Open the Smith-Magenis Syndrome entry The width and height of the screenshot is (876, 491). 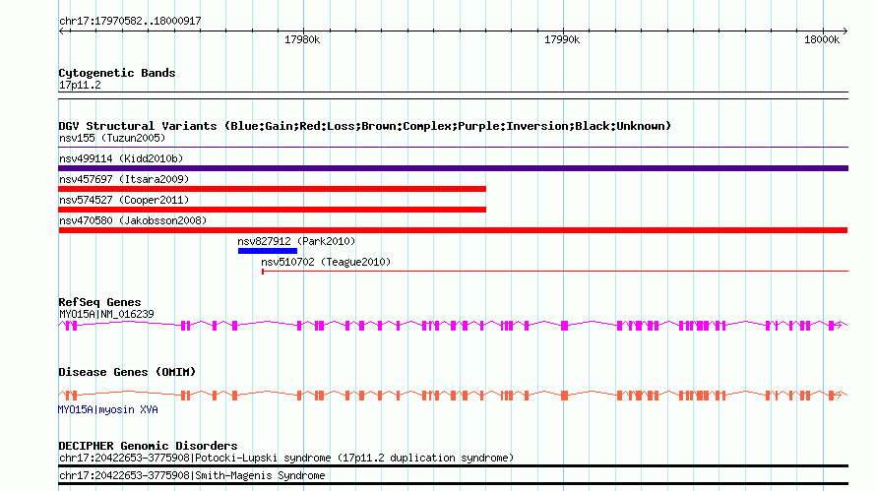coord(192,476)
